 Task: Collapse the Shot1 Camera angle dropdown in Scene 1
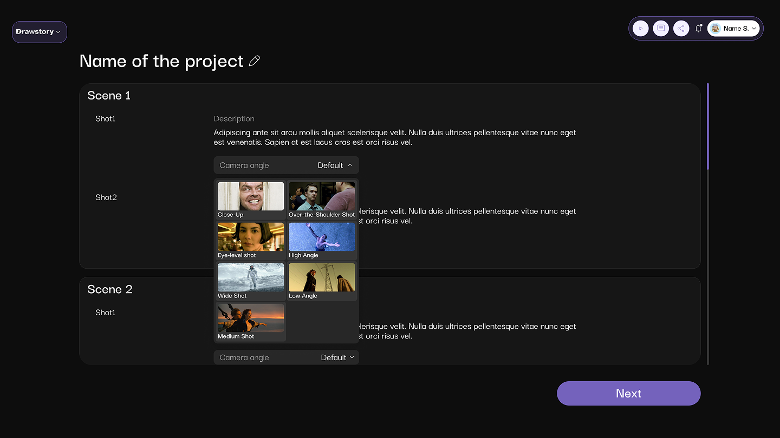click(286, 165)
